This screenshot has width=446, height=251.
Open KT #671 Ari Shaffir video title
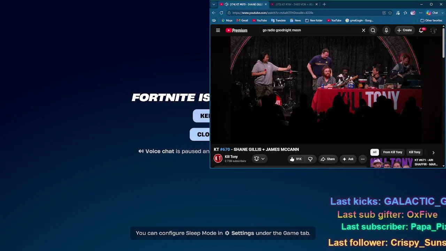pyautogui.click(x=426, y=162)
